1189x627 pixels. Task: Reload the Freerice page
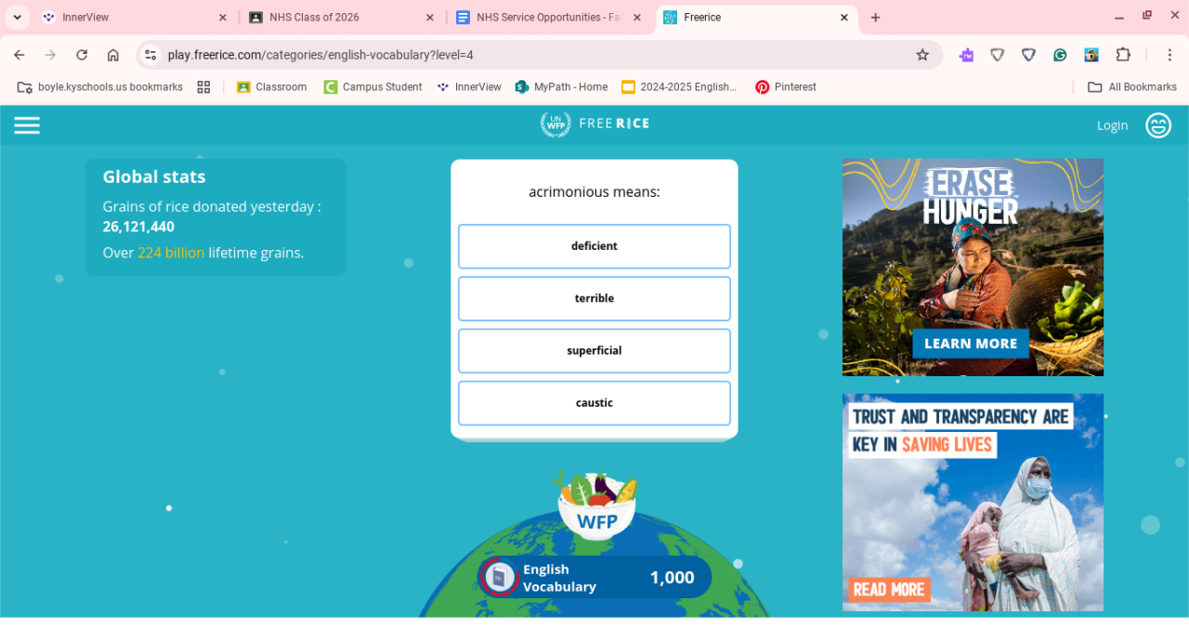[82, 55]
